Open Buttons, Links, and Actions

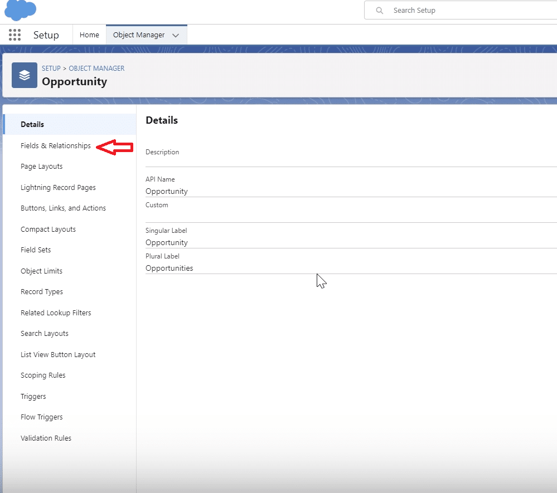point(63,208)
